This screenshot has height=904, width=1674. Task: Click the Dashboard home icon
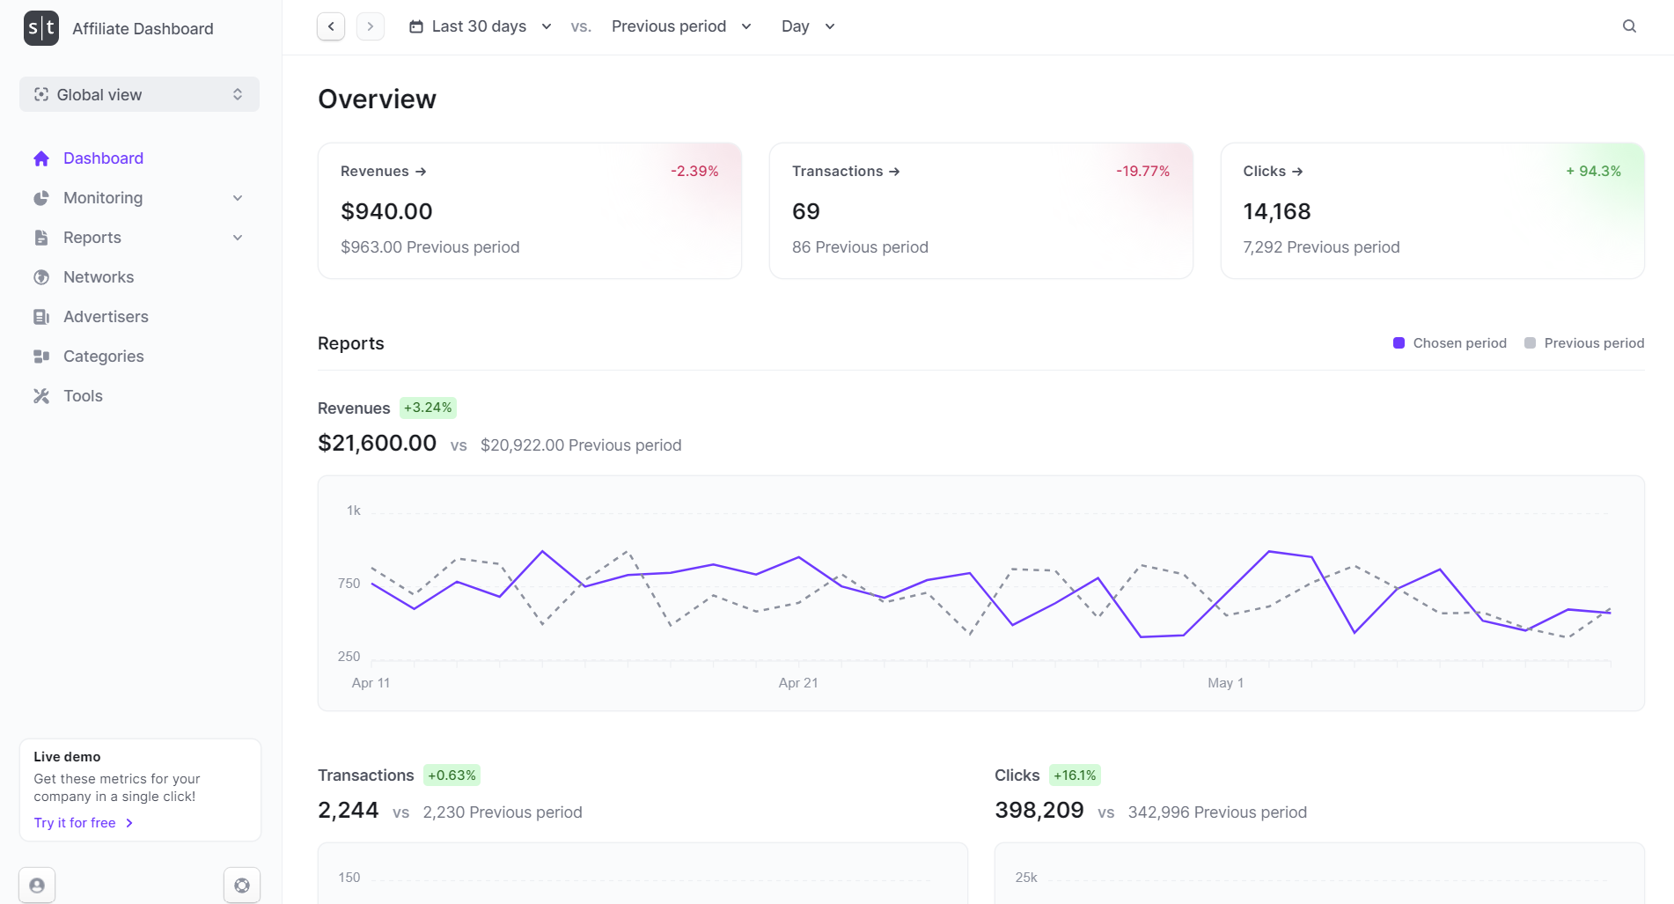(41, 158)
